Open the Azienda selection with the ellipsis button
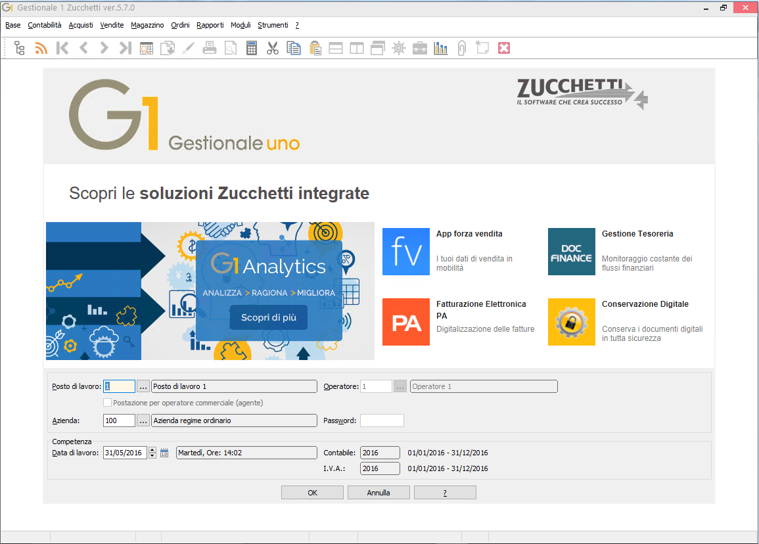Image resolution: width=759 pixels, height=544 pixels. 143,420
